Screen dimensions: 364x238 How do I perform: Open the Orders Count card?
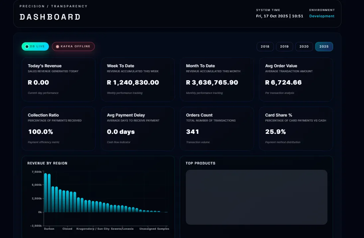[217, 128]
